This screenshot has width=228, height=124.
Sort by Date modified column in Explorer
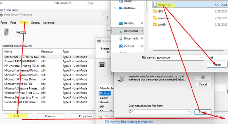click(63, 3)
